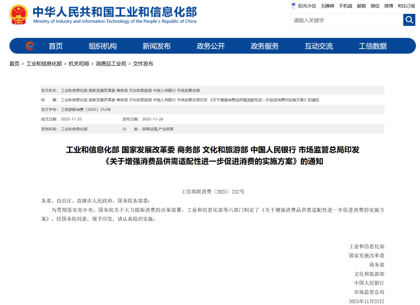Select the 首页 navigation menu
The height and width of the screenshot is (305, 420).
coord(56,45)
